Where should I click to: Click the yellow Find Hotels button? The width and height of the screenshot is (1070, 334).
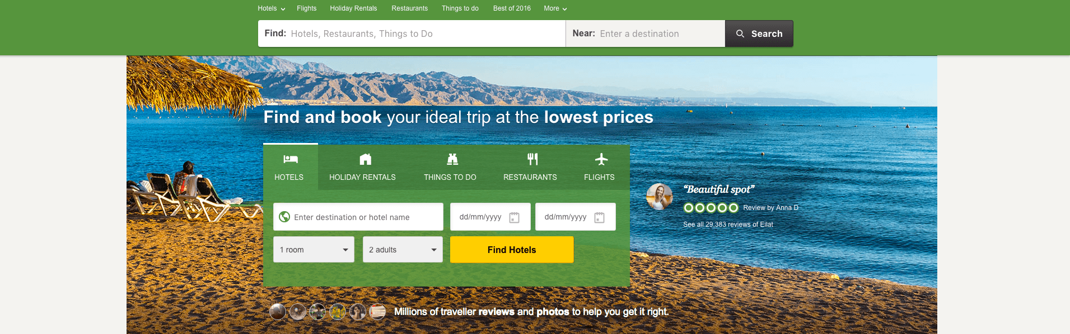512,250
